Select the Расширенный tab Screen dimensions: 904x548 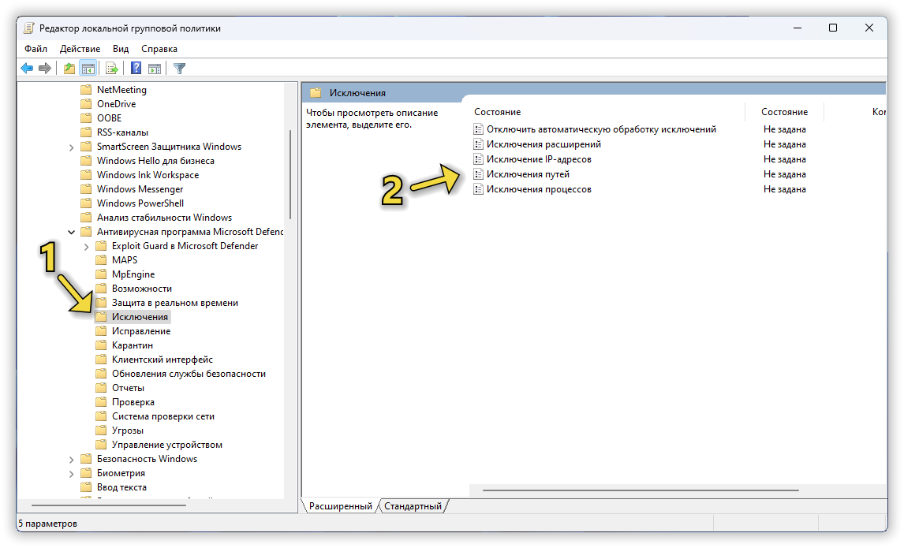tap(340, 506)
